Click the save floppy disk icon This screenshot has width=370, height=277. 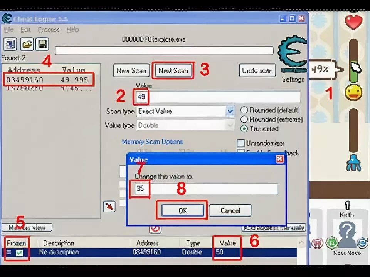click(x=42, y=44)
